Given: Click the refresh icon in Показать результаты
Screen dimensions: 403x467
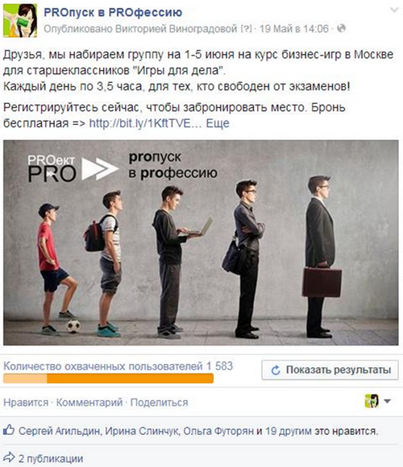Looking at the screenshot, I should (276, 370).
